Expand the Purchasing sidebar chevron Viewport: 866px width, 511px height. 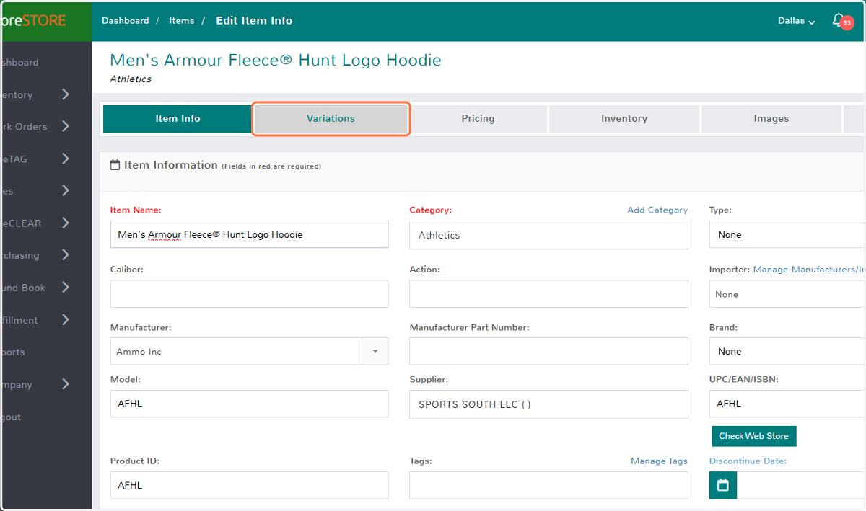[66, 254]
